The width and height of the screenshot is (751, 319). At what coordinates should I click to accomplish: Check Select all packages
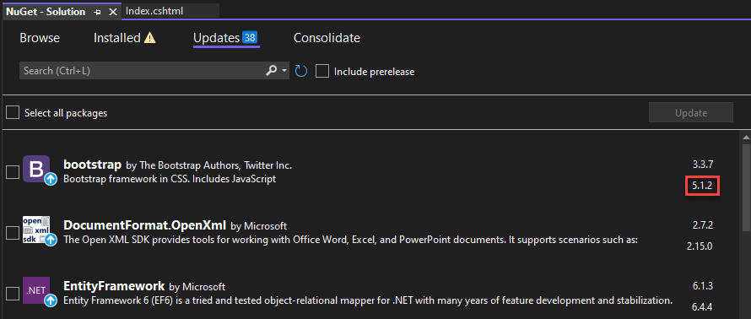tap(13, 113)
